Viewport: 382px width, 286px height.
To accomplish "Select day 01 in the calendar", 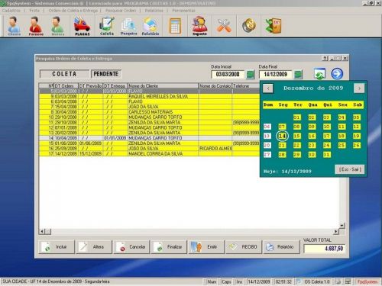I will [x=296, y=117].
